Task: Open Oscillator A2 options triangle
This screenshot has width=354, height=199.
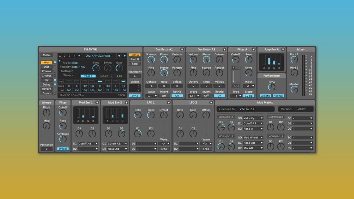Action: coord(224,49)
